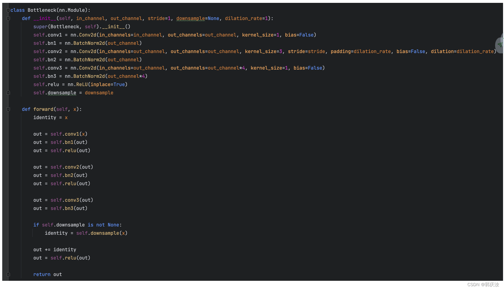Viewport: 504px width, 290px height.
Task: Click 'padding=dilation_rate' argument in conv2 line
Action: (361, 51)
